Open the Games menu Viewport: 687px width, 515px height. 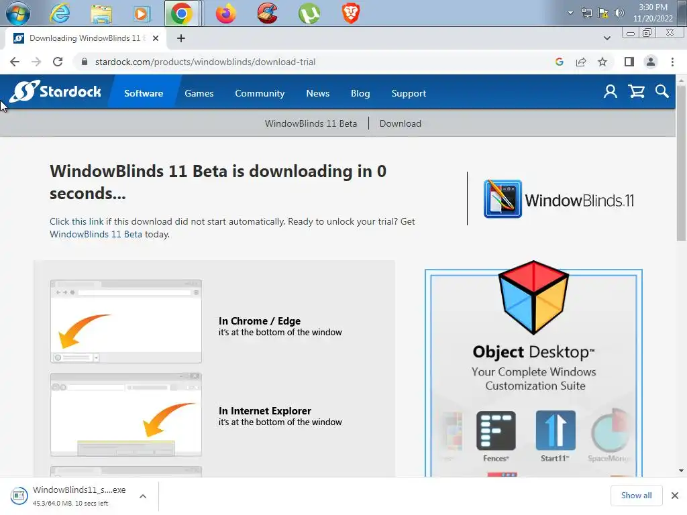[x=199, y=93]
